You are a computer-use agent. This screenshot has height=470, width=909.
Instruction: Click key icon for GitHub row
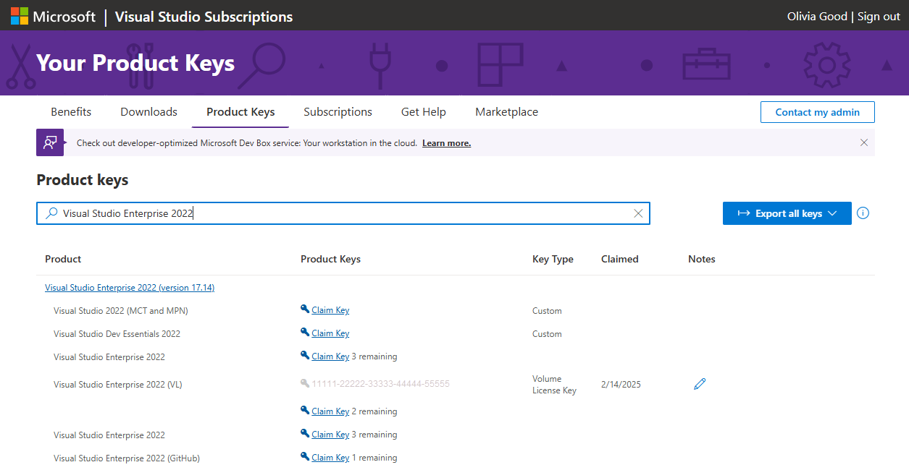305,457
